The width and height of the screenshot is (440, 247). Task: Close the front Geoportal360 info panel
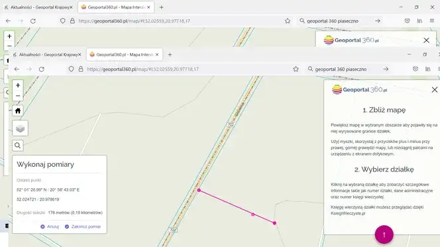pyautogui.click(x=435, y=89)
